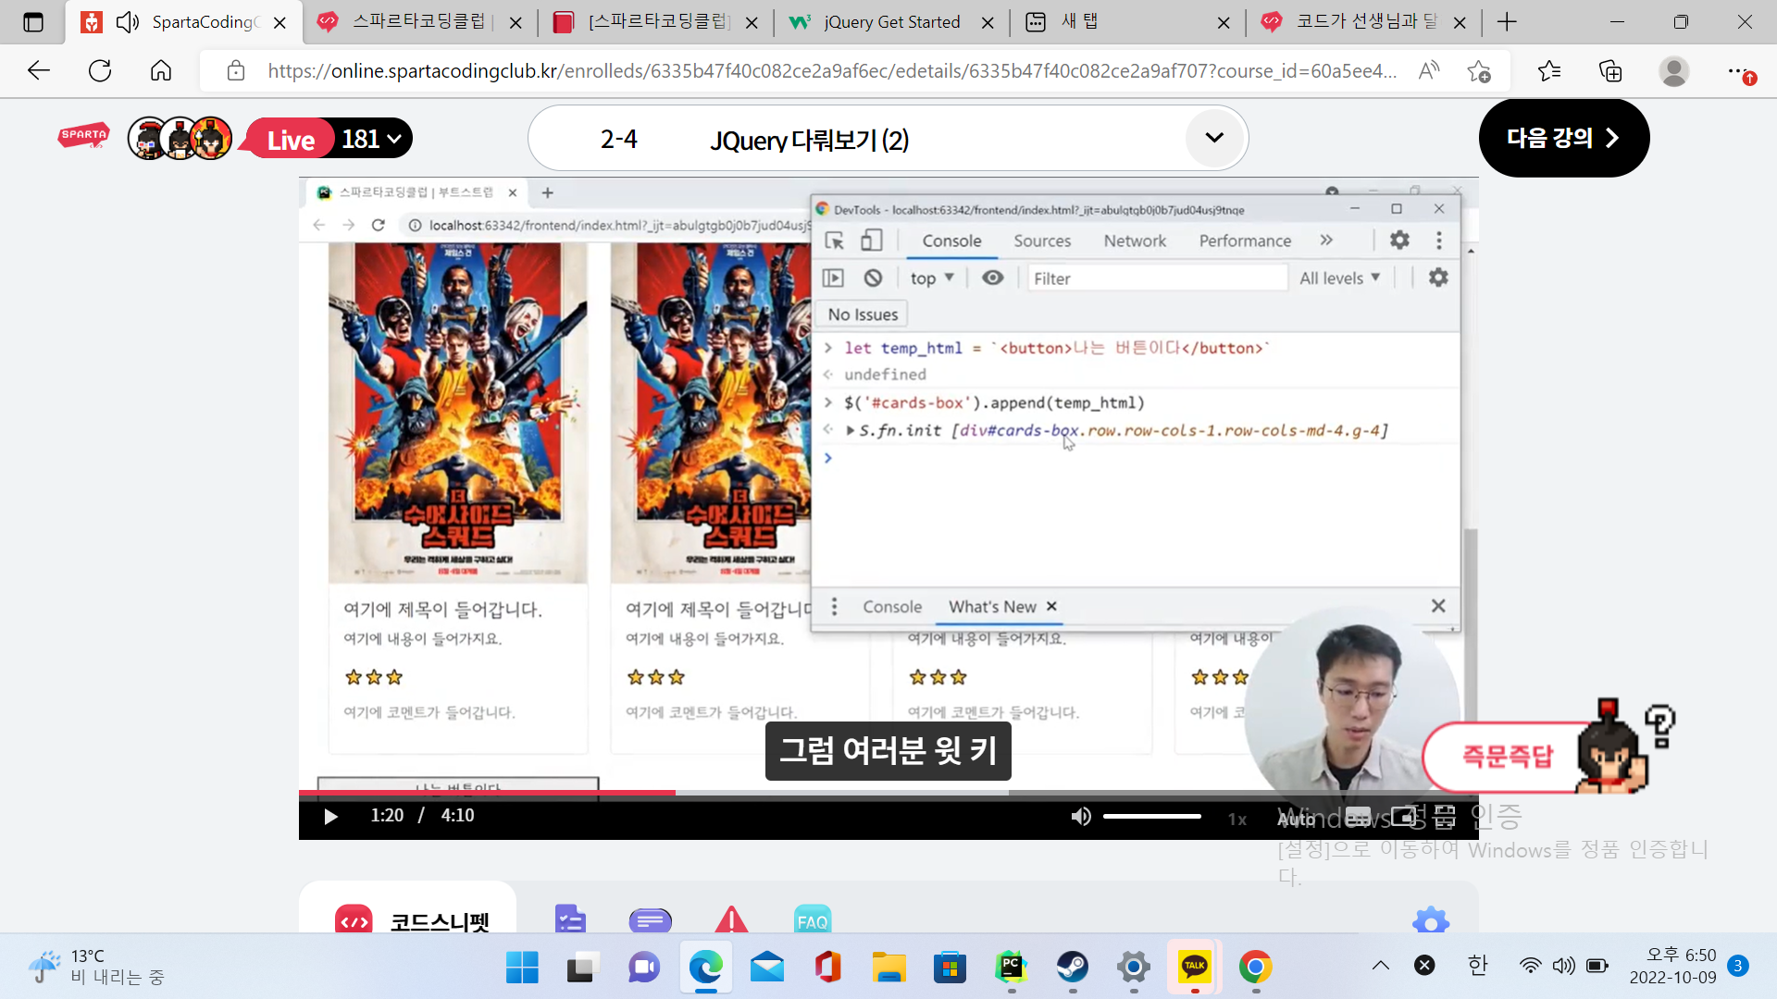Go to the next lecture 다음 강의
Screen dimensions: 1777x999
click(1563, 138)
